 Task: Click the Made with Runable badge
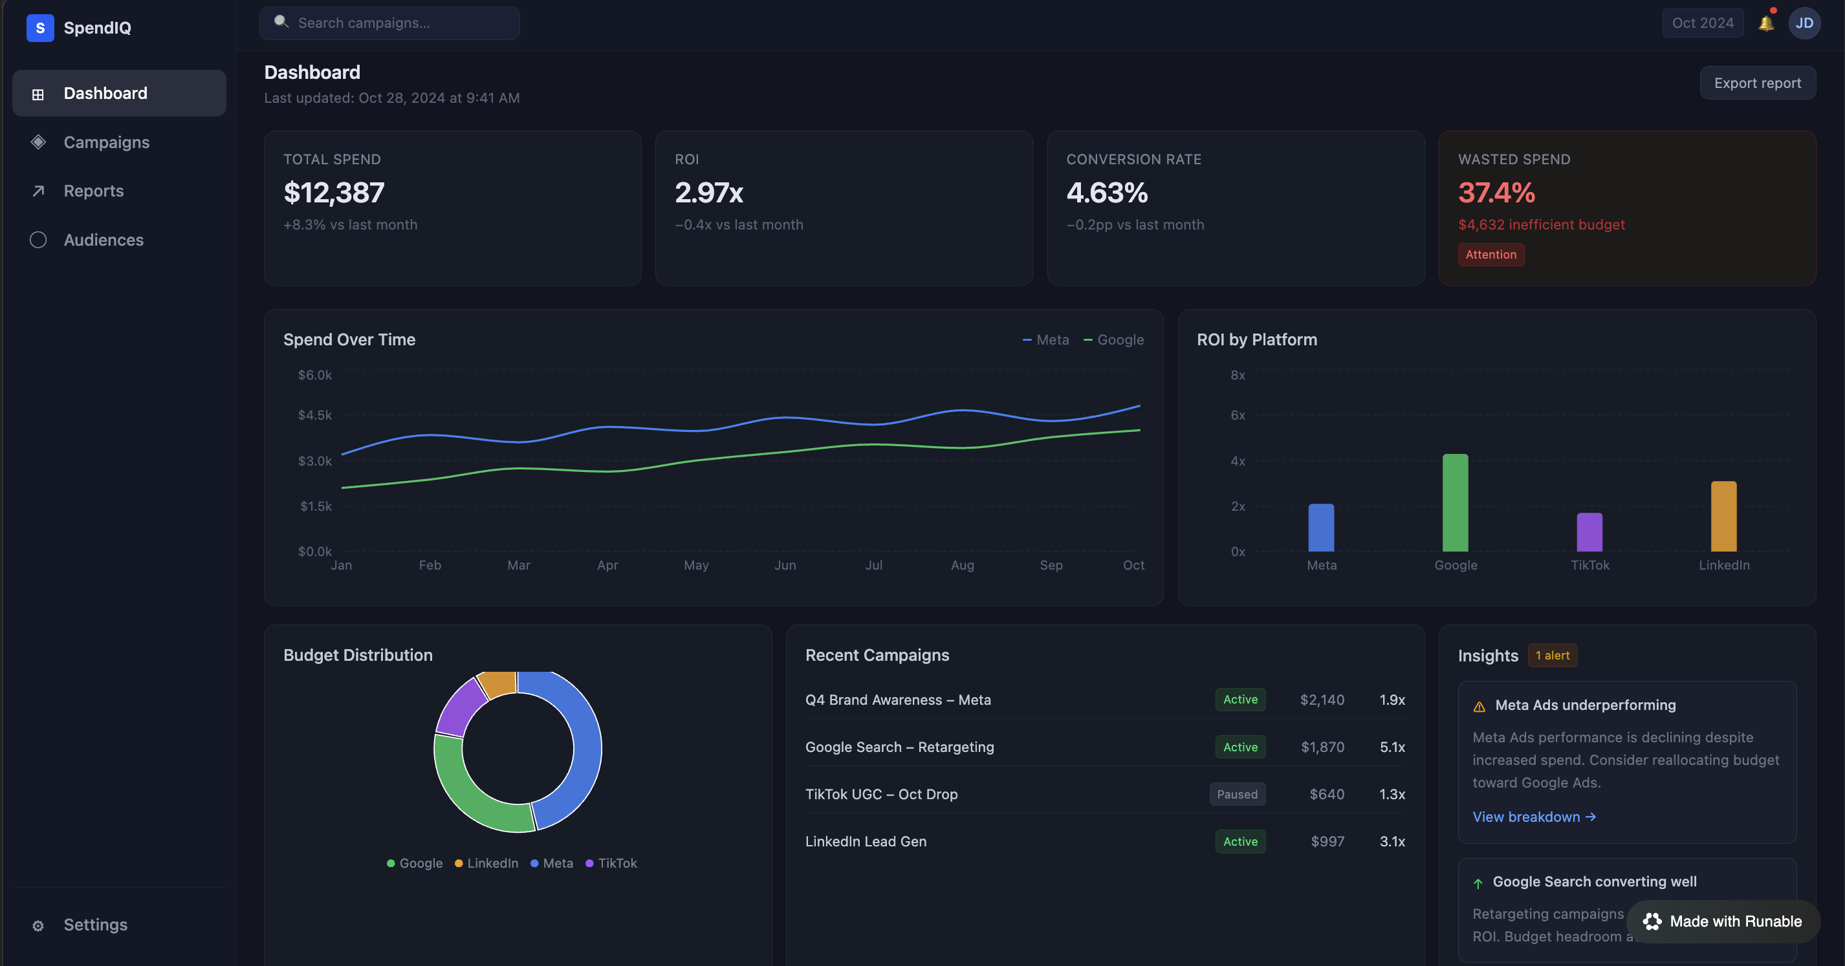pos(1723,921)
